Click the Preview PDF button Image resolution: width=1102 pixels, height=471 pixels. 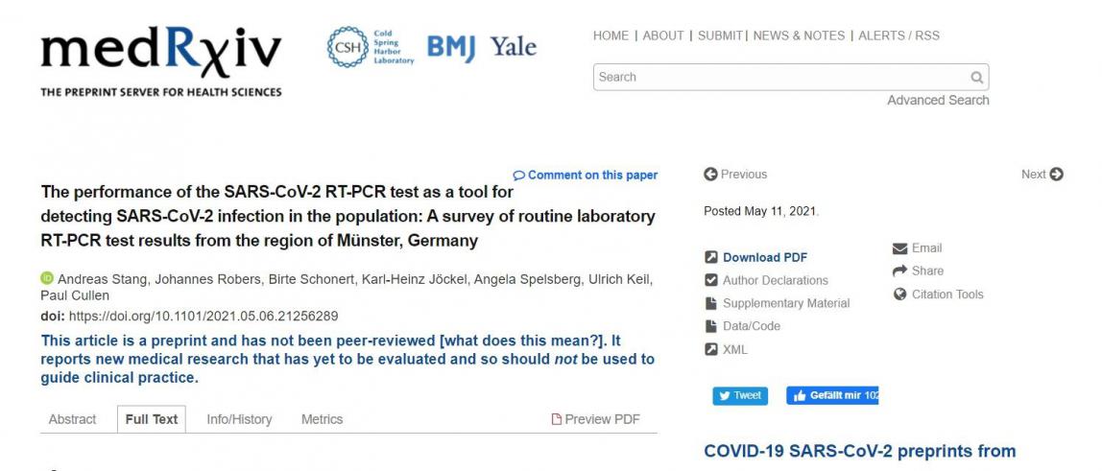click(595, 419)
